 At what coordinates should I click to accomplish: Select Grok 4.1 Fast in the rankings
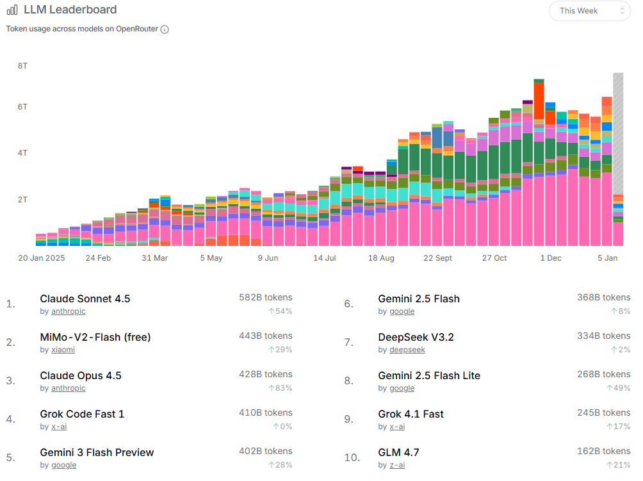411,414
